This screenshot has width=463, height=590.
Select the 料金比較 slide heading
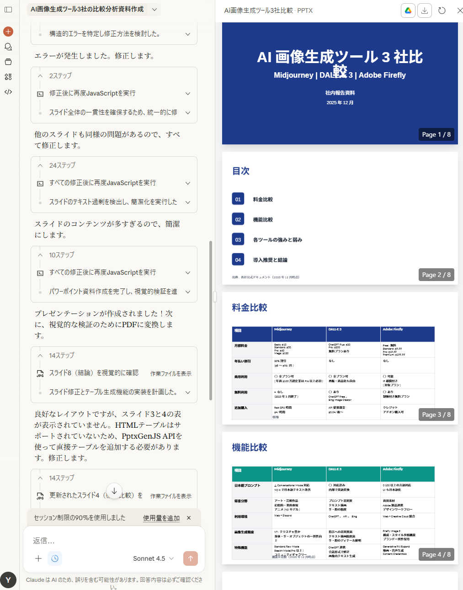pos(250,308)
